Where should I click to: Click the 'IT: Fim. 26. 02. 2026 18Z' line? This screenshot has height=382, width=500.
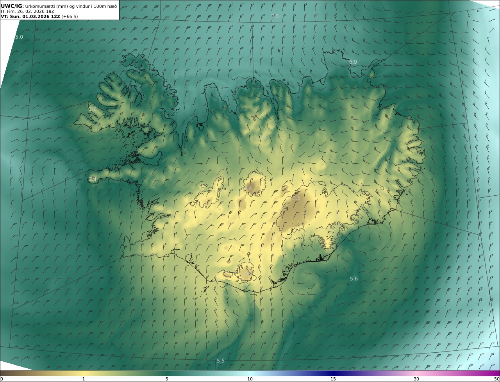point(27,11)
